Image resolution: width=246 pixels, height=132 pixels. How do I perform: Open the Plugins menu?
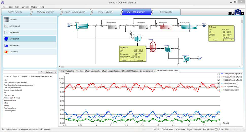(34, 7)
